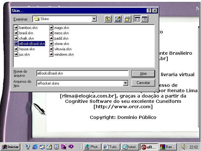Open the volume speaker tray icon

[x=184, y=147]
